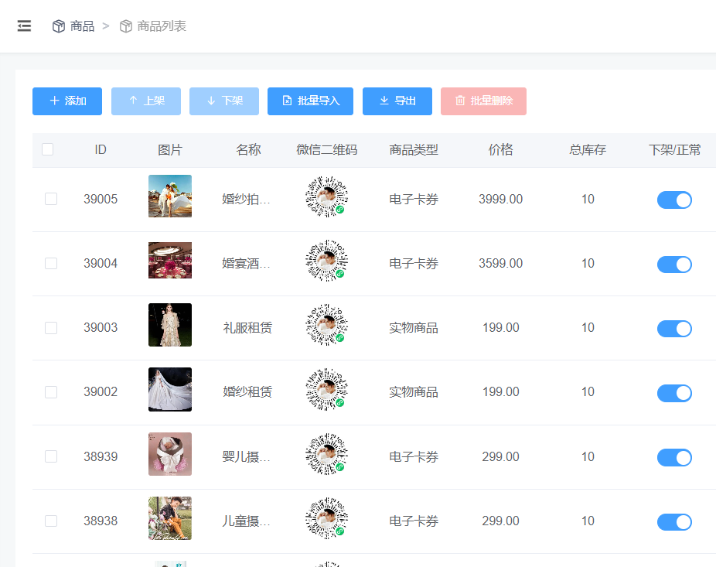Screen dimensions: 716x567
Task: Click the 添加 button
Action: (x=67, y=101)
